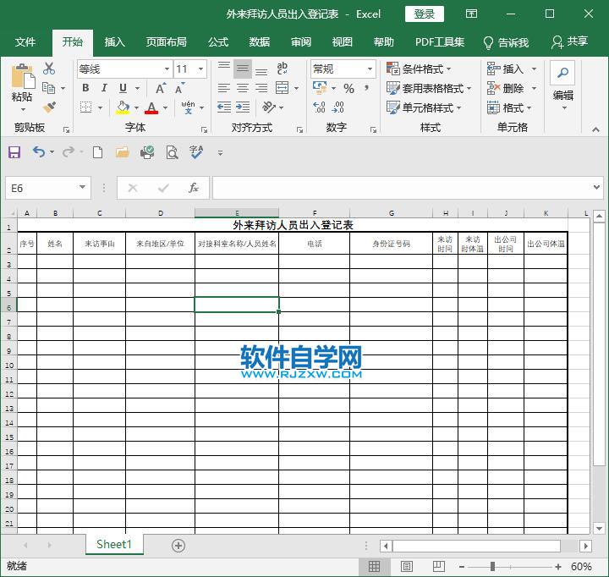The height and width of the screenshot is (577, 609).
Task: Click 单元格样式 Cell Styles button
Action: coord(424,107)
